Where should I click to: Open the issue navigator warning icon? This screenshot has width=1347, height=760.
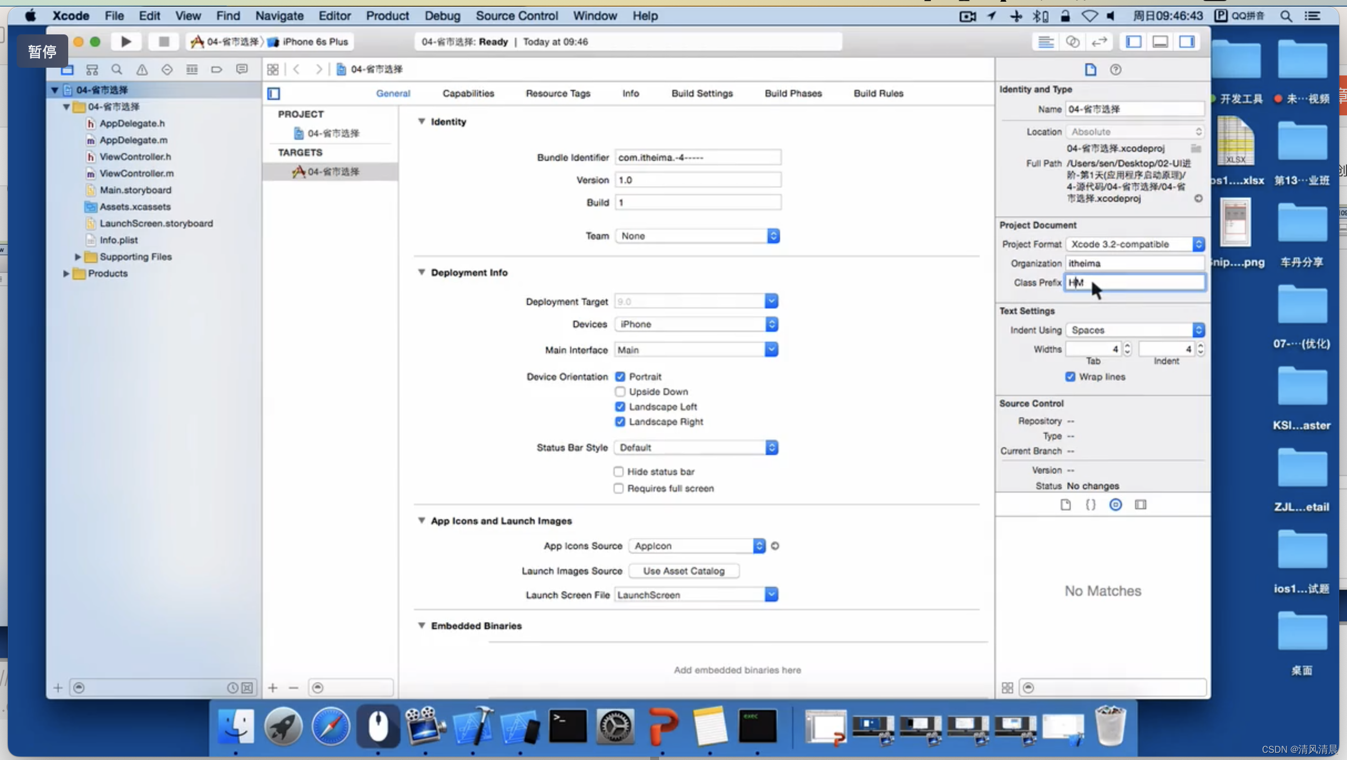coord(142,69)
